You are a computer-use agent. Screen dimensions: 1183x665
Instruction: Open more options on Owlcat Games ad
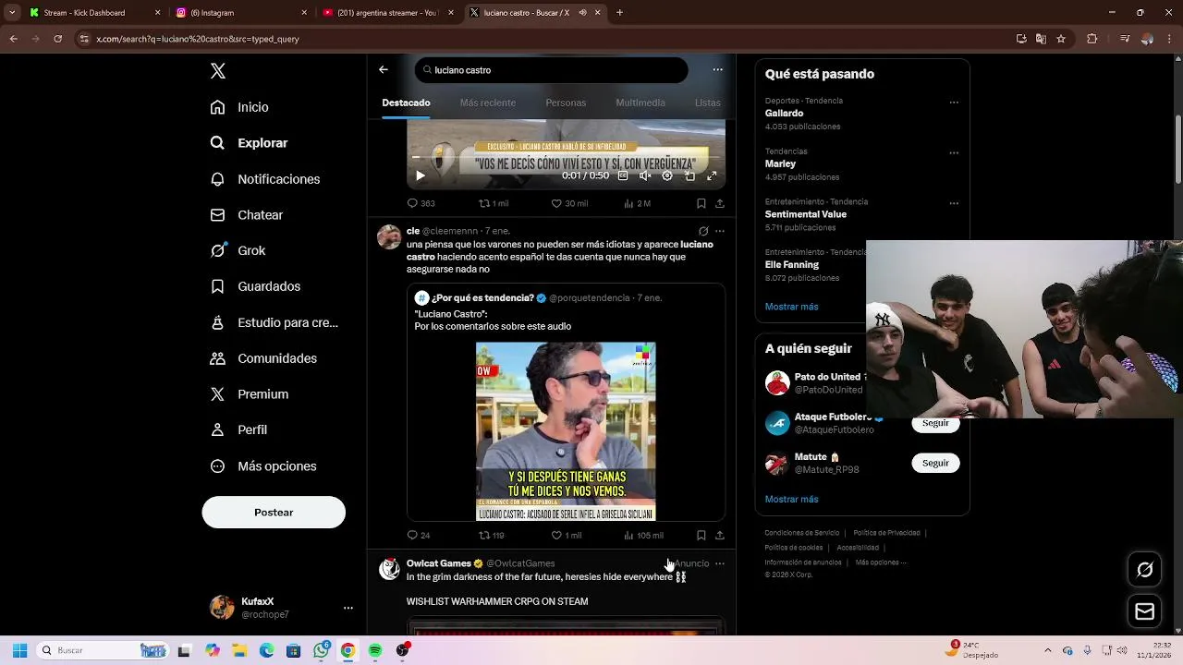tap(720, 563)
